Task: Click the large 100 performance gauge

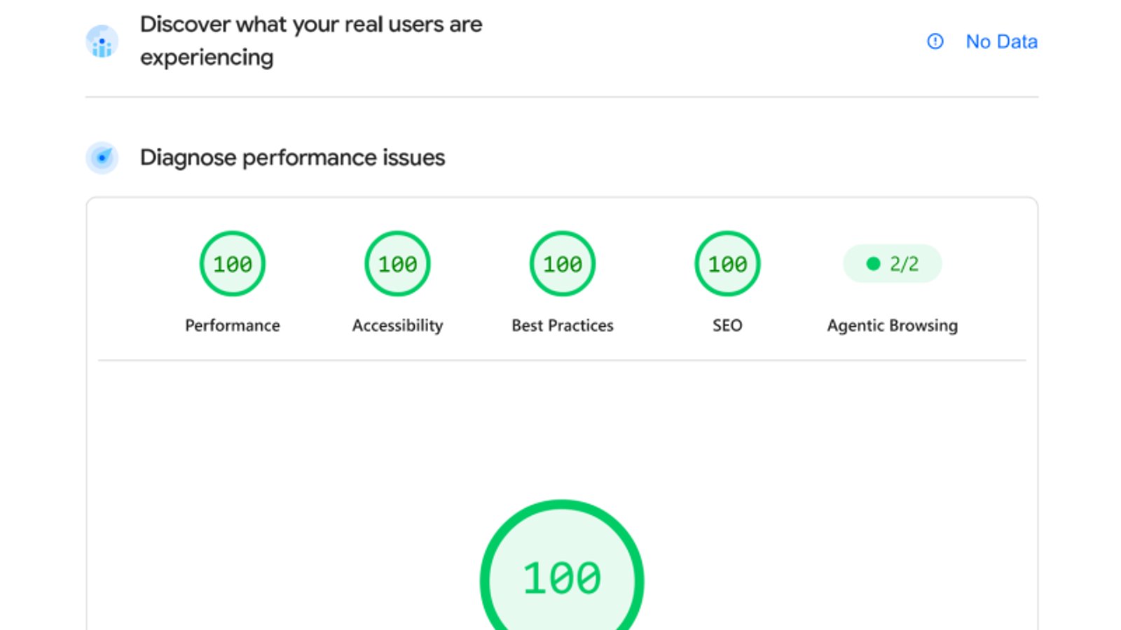Action: (562, 565)
